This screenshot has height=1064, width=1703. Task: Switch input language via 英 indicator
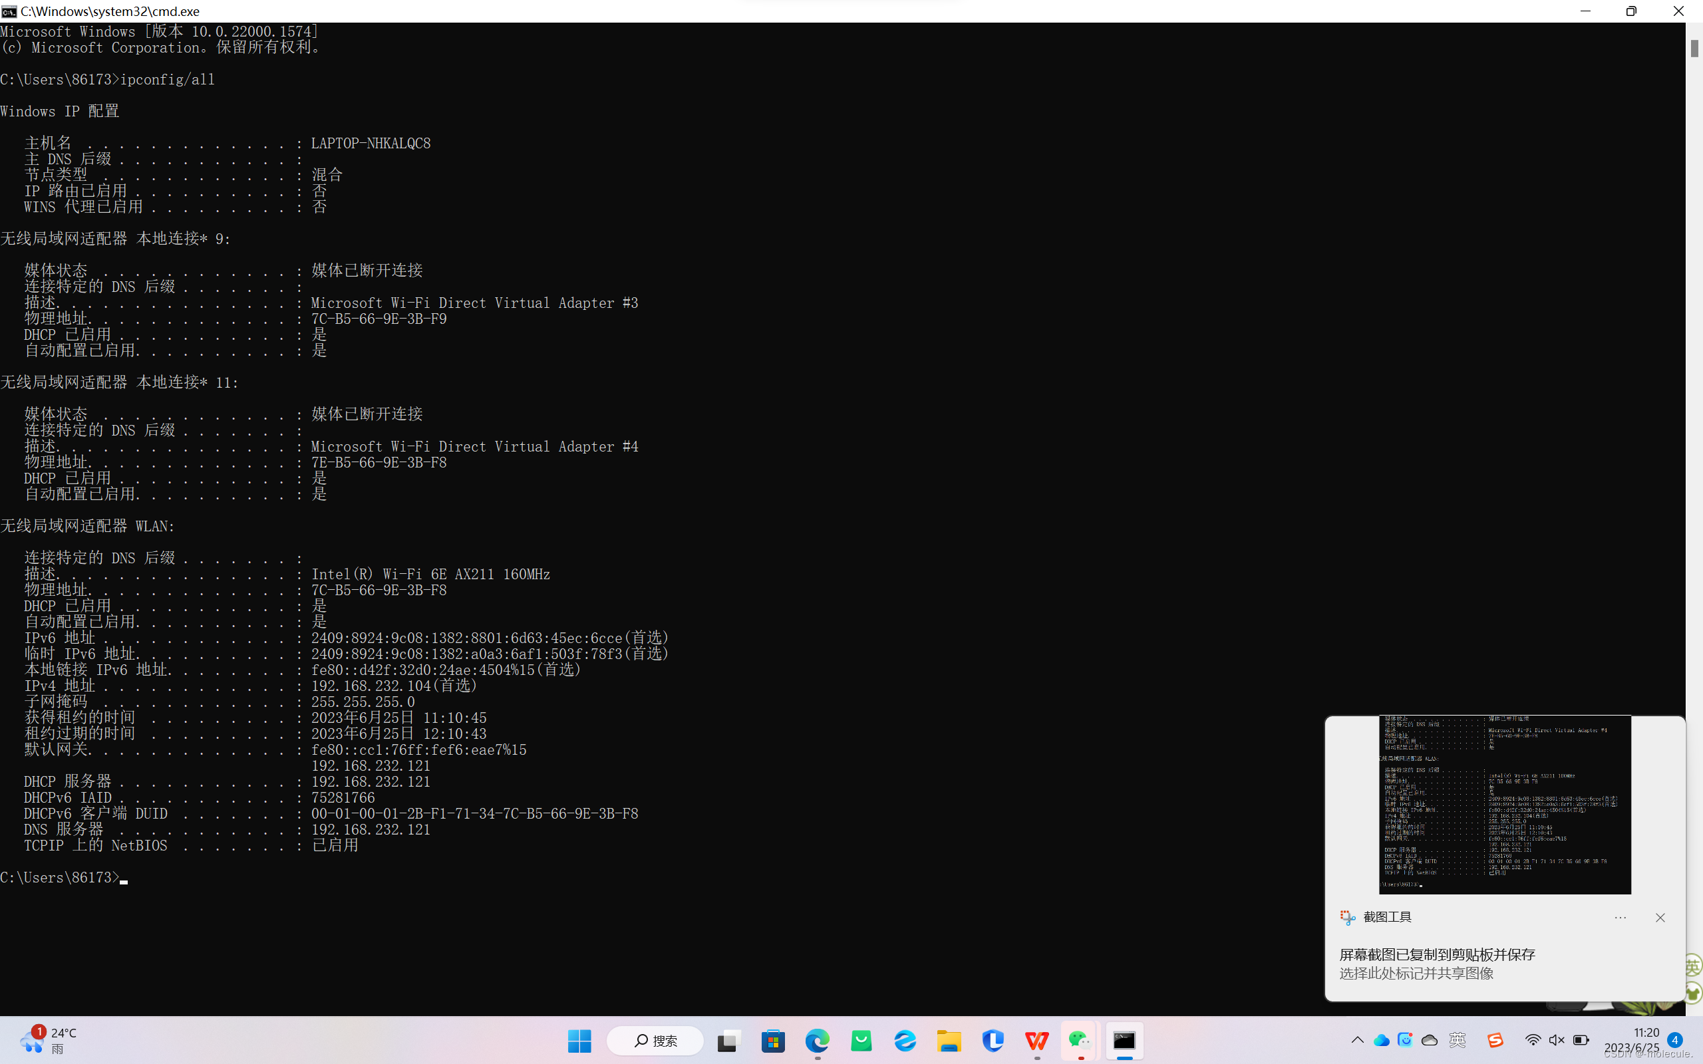pyautogui.click(x=1458, y=1040)
